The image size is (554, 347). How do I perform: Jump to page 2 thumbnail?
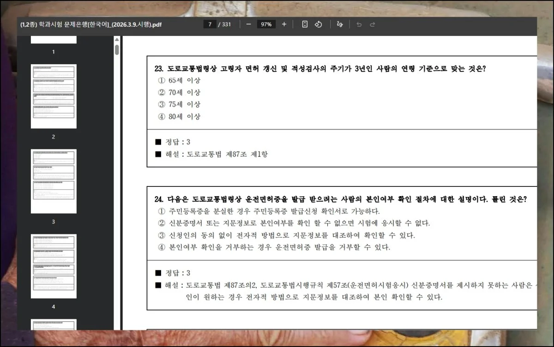point(54,96)
